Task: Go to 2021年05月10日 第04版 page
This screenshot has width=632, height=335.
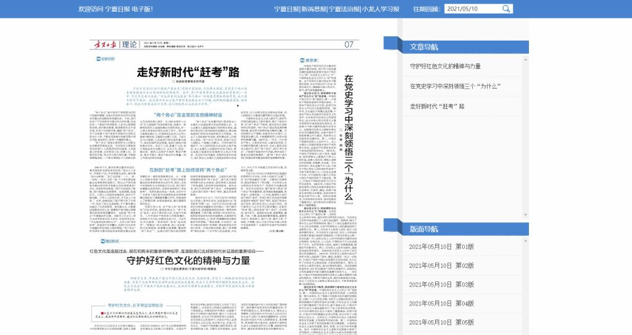Action: [x=441, y=304]
